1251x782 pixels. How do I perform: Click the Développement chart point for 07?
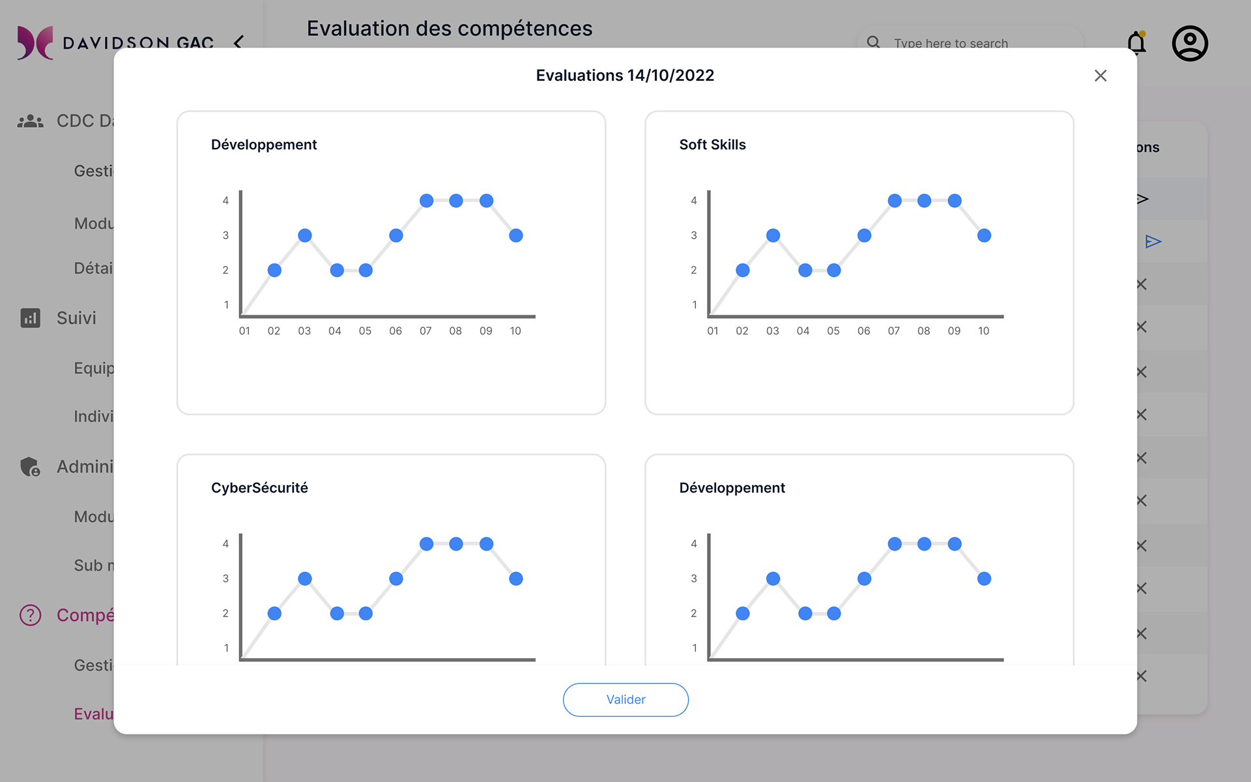tap(427, 201)
